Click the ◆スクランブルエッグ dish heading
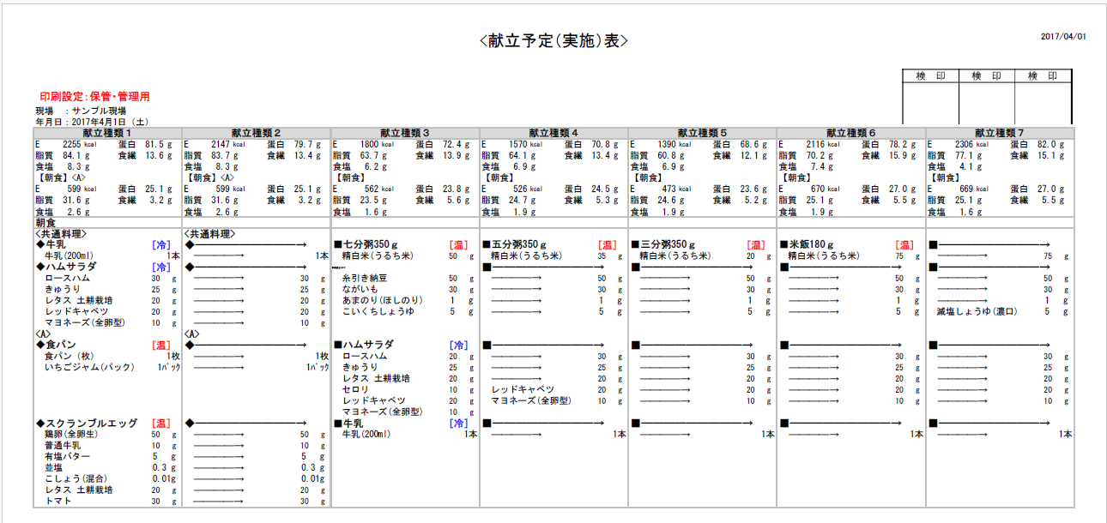Image resolution: width=1107 pixels, height=523 pixels. tap(85, 423)
